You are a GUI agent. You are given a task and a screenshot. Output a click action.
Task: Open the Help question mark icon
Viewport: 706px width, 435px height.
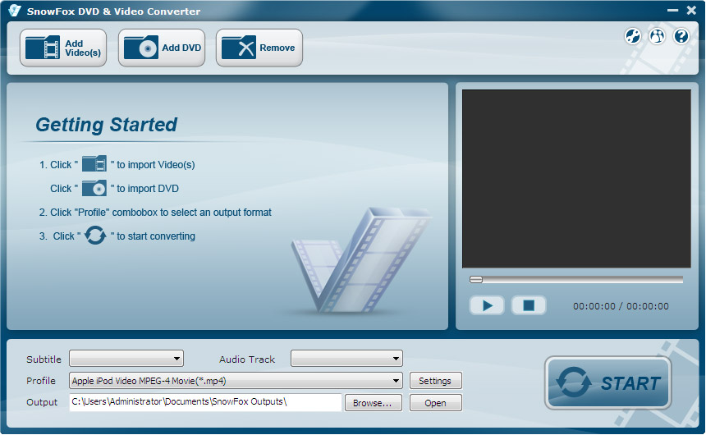pos(681,36)
